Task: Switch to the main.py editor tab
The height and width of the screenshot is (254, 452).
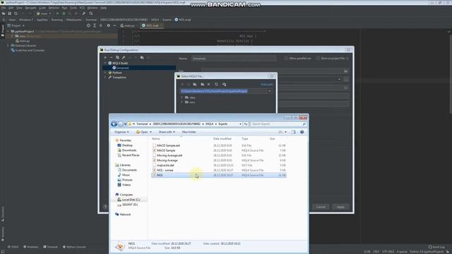Action: (x=128, y=25)
